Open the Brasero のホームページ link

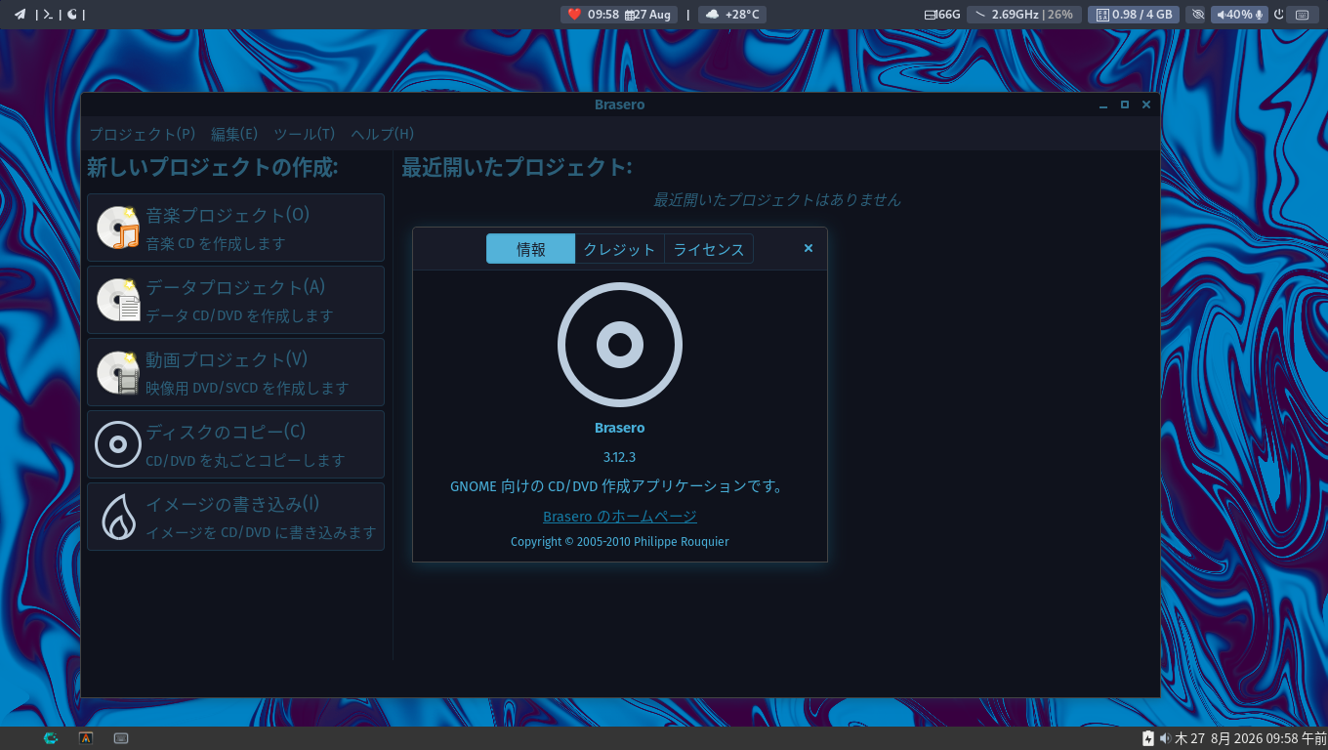click(620, 516)
